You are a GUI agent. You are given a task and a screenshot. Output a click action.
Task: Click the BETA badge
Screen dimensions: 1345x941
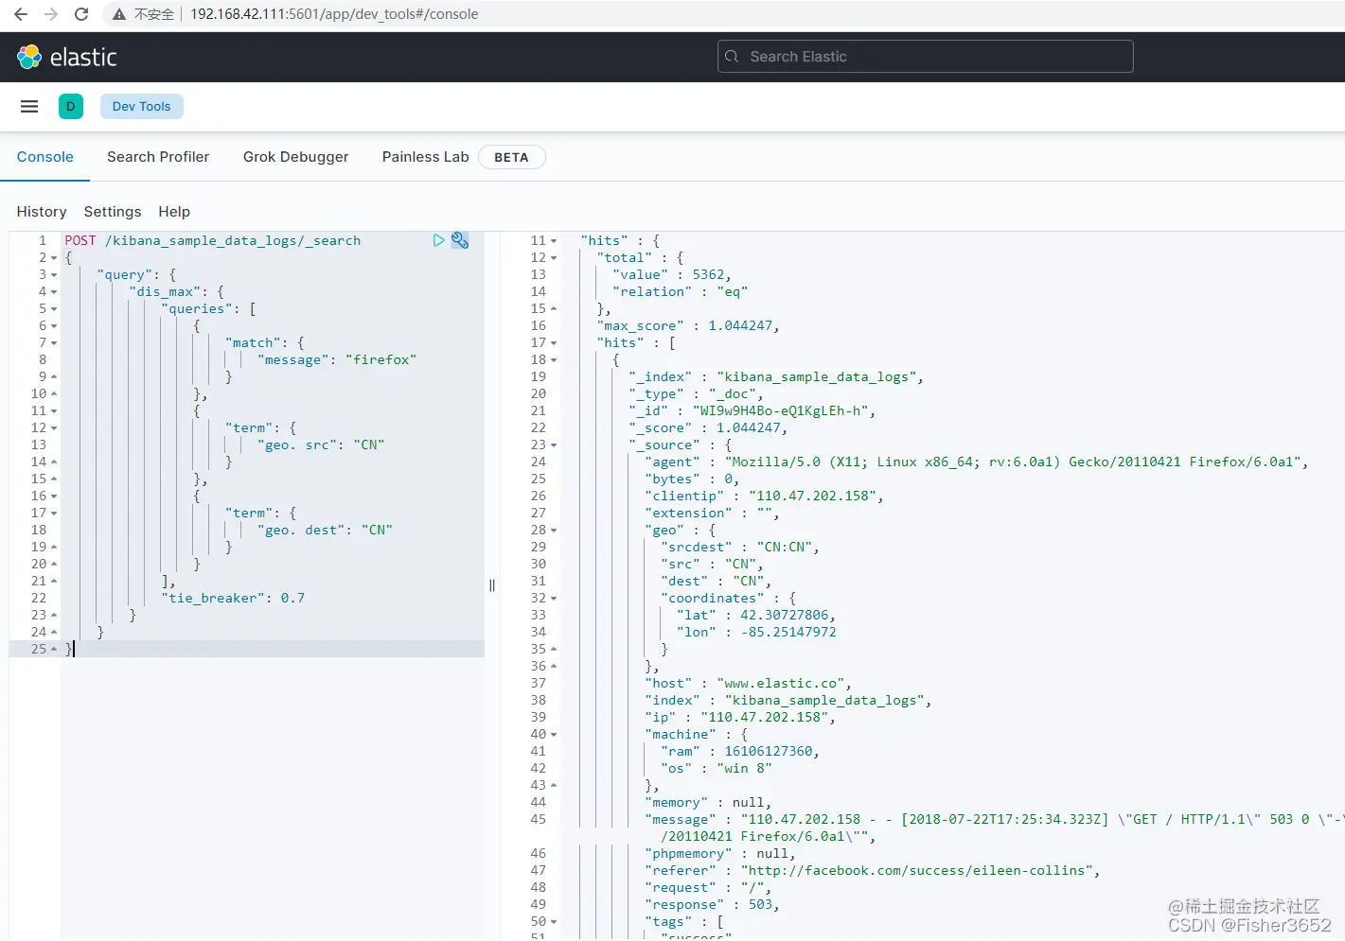tap(511, 157)
